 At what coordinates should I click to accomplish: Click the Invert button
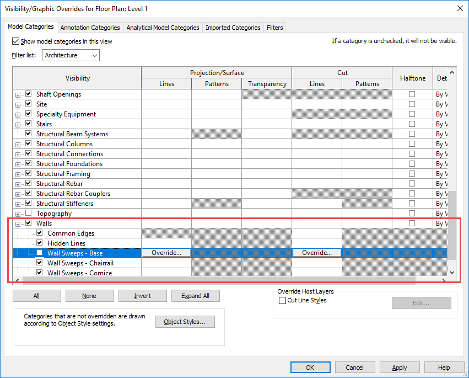[142, 296]
